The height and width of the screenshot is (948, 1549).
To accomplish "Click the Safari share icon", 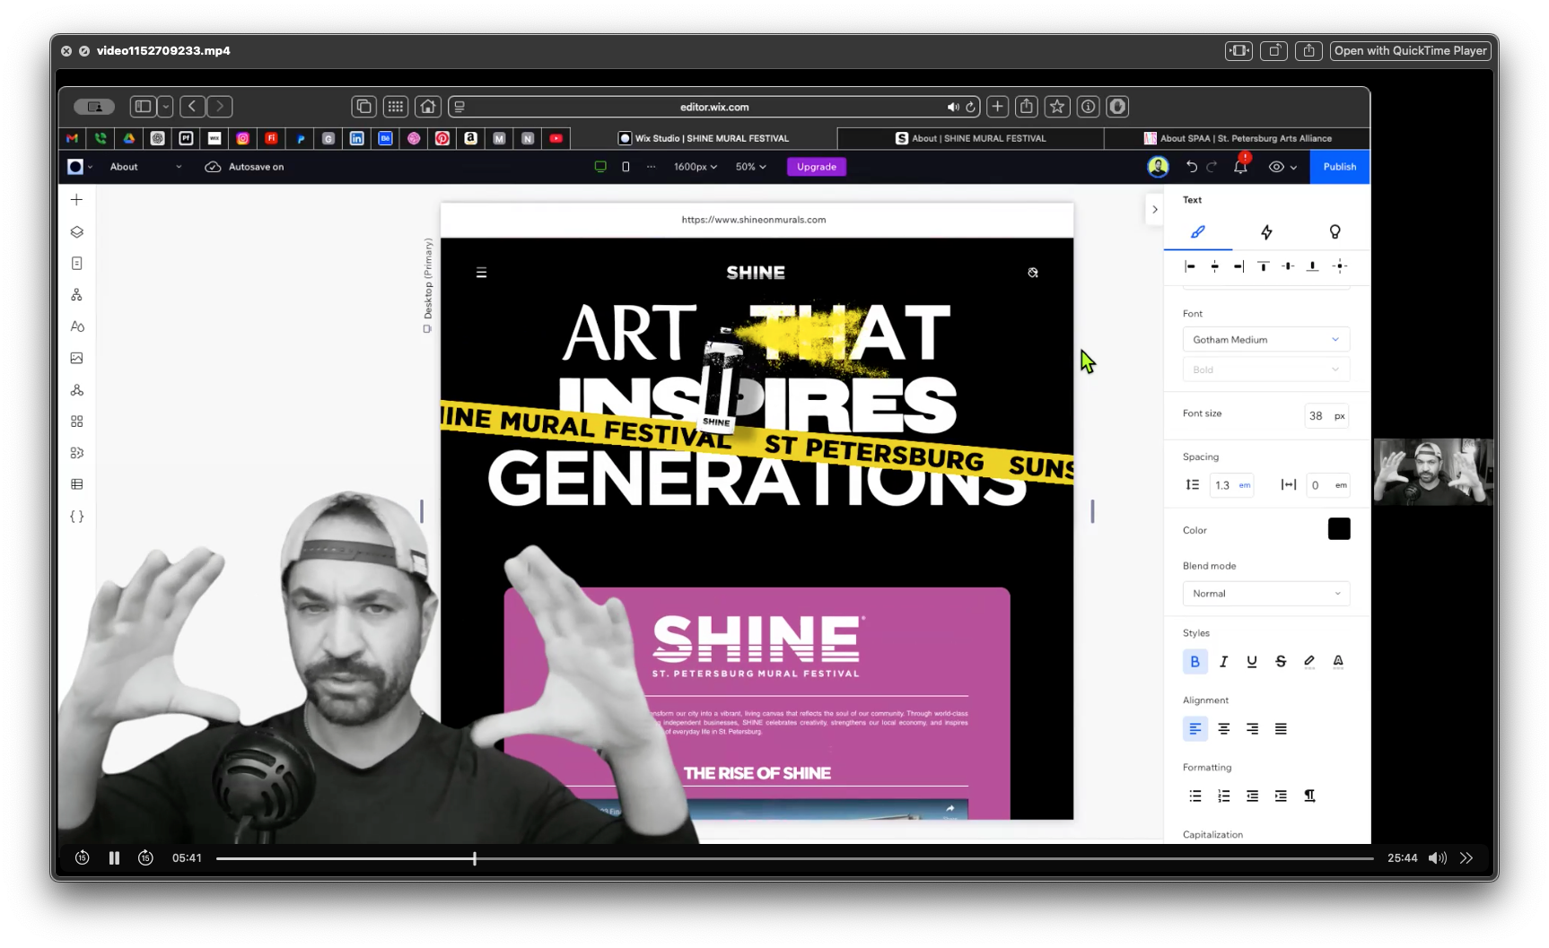I will [1027, 107].
